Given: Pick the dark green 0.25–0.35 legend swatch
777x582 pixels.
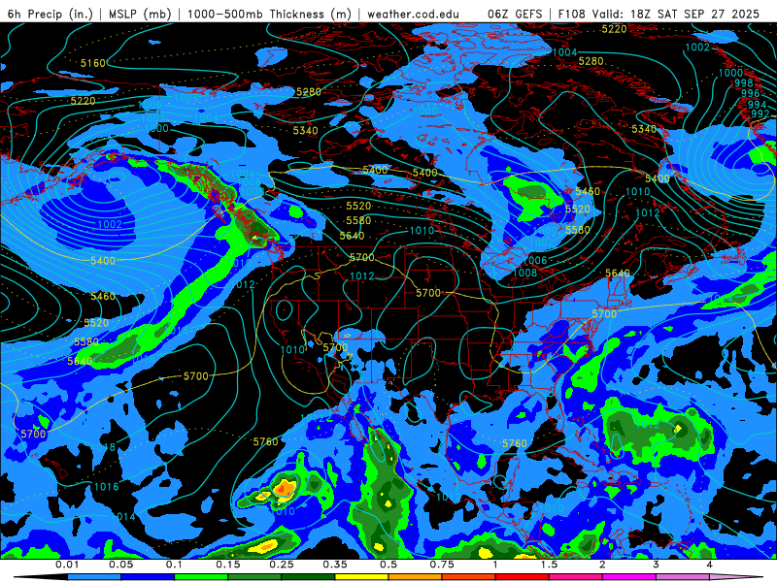Looking at the screenshot, I should tap(308, 577).
